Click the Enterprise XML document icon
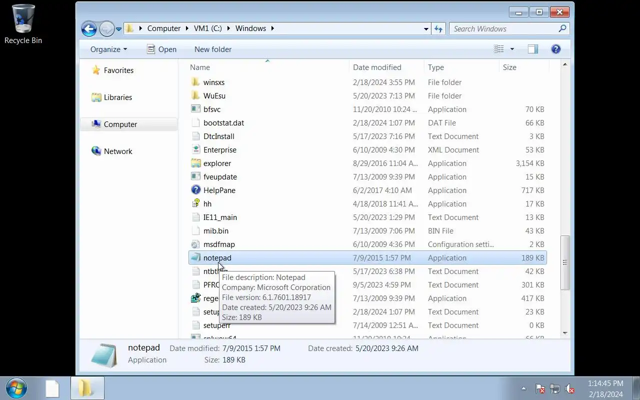Image resolution: width=640 pixels, height=400 pixels. pyautogui.click(x=195, y=149)
